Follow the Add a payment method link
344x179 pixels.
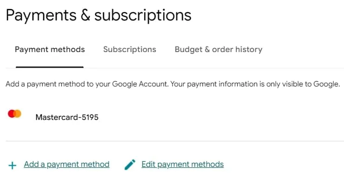coord(67,164)
